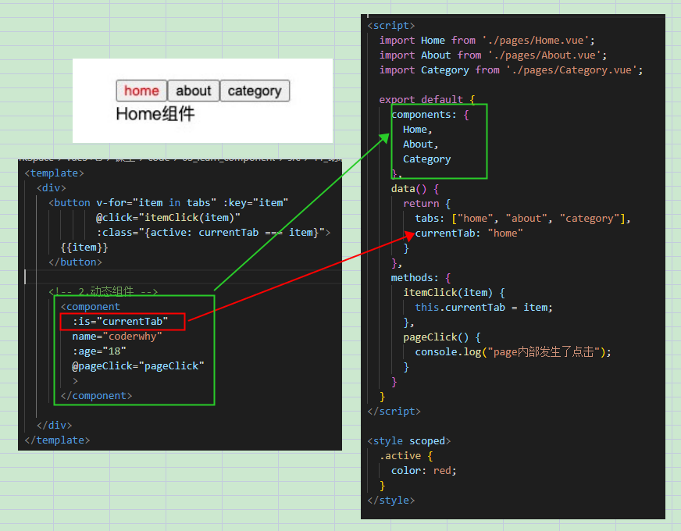The width and height of the screenshot is (681, 531).
Task: Click the data() { line
Action: pos(415,189)
